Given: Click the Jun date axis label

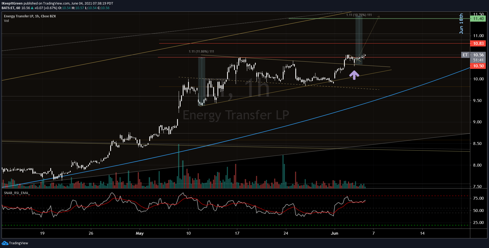Looking at the screenshot, I should coord(334,233).
